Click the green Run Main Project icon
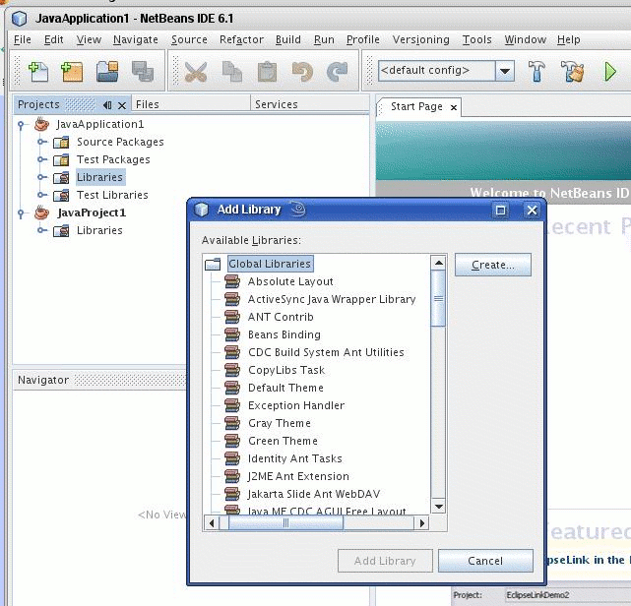The height and width of the screenshot is (606, 631). point(610,72)
